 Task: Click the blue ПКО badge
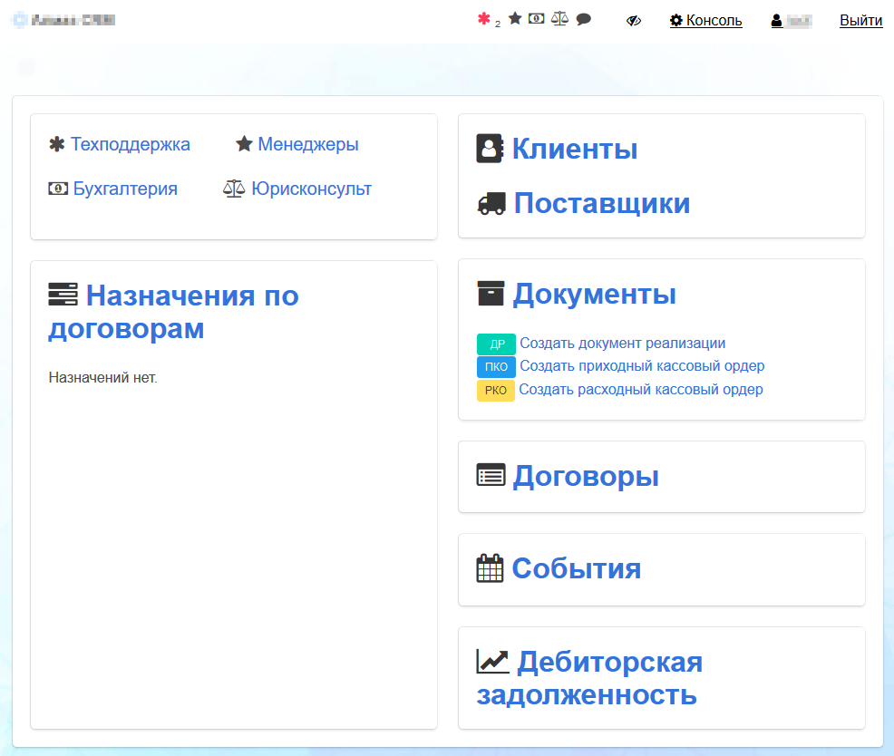[496, 367]
